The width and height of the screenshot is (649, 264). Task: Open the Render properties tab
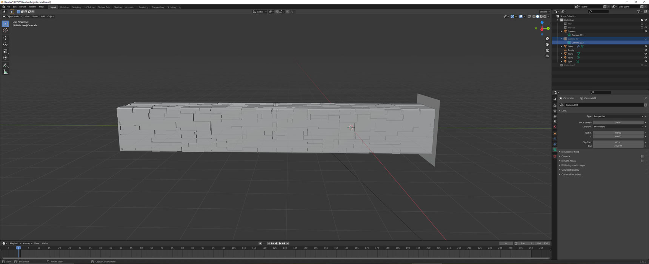click(x=555, y=105)
